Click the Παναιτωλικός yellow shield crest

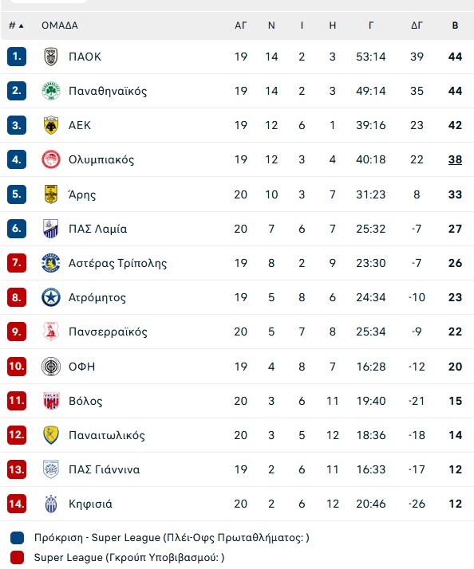51,435
